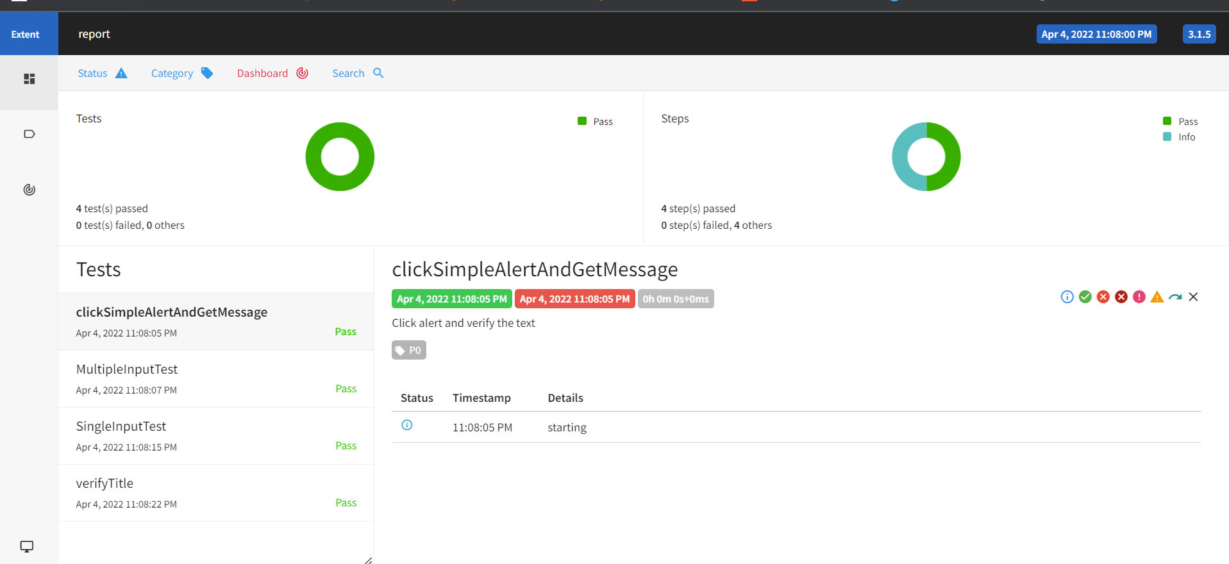Click the Status warning triangle icon
The image size is (1229, 564).
[121, 73]
